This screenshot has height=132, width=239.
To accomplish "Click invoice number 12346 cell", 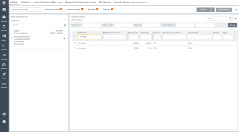I will point(190,48).
